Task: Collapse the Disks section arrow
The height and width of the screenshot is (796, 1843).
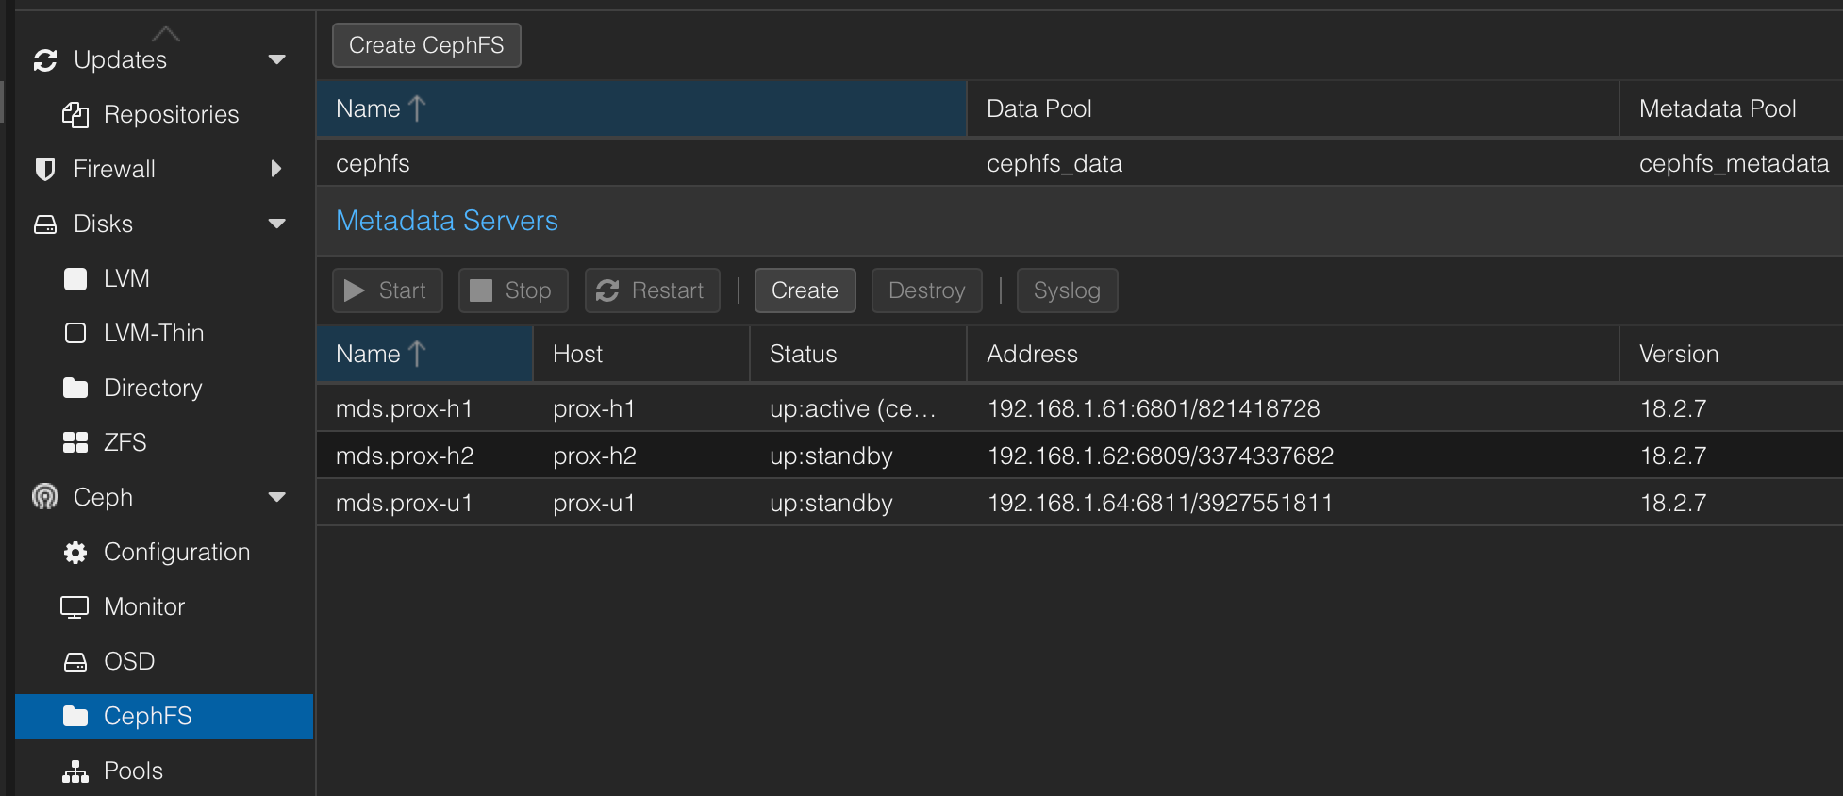Action: point(277,224)
